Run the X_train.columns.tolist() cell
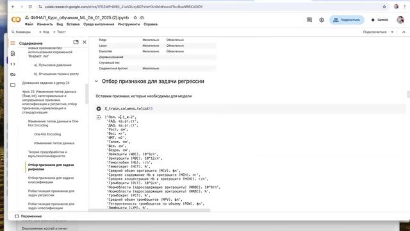The image size is (410, 231). [99, 108]
